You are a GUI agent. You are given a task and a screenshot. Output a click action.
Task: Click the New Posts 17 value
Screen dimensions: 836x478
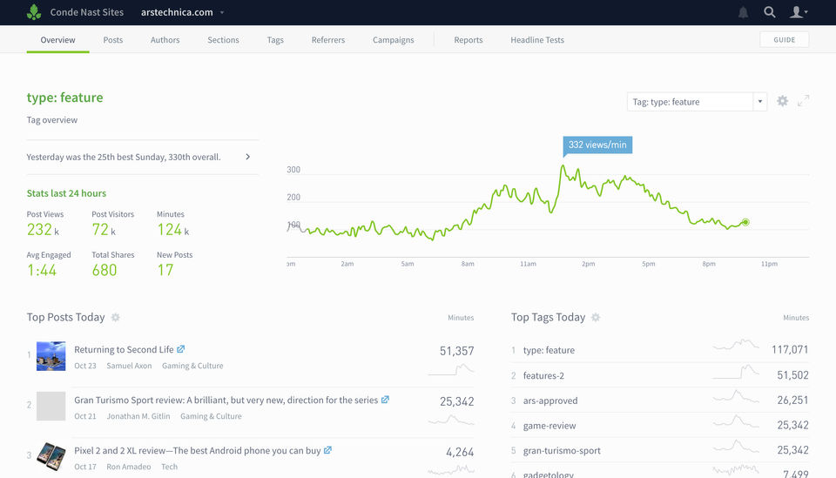(x=165, y=270)
